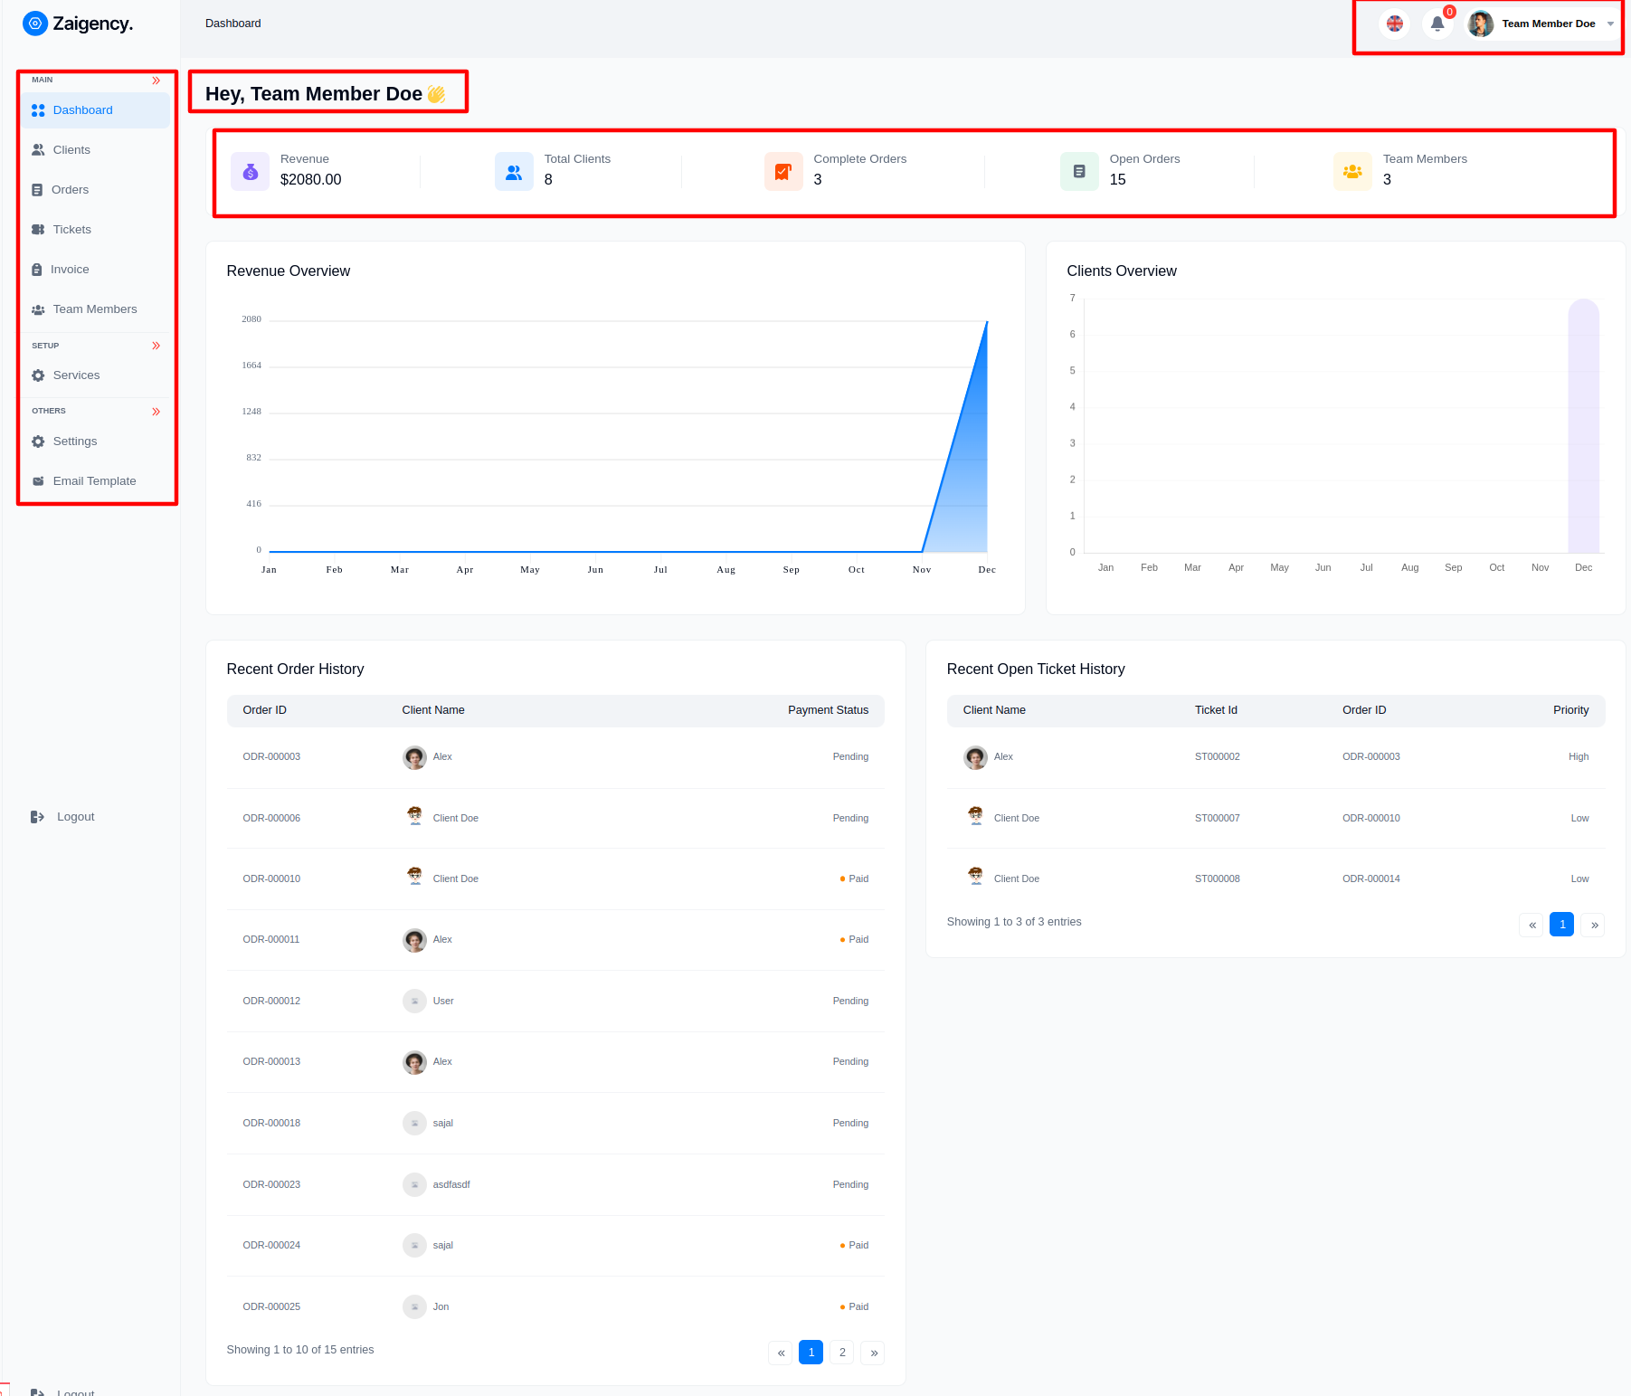Image resolution: width=1631 pixels, height=1396 pixels.
Task: Click the Invoice icon in sidebar
Action: coord(37,270)
